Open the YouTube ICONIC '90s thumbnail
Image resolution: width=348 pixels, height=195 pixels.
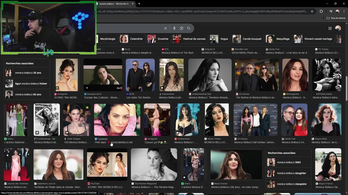[107, 164]
